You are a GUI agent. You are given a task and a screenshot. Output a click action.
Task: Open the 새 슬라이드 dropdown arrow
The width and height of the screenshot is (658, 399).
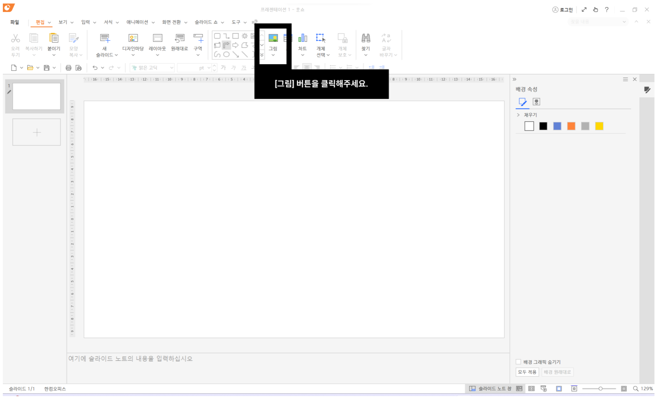[x=116, y=55]
